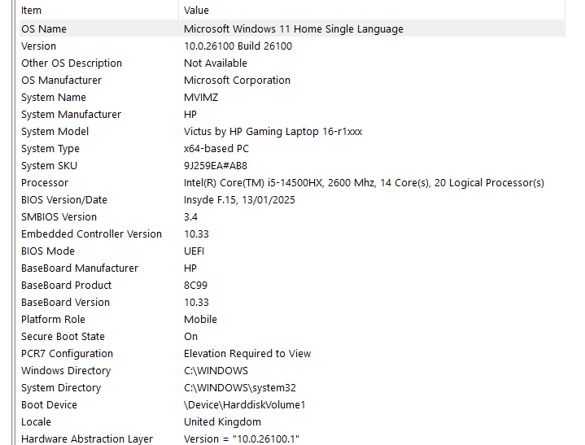Click the Value column header

(x=196, y=11)
